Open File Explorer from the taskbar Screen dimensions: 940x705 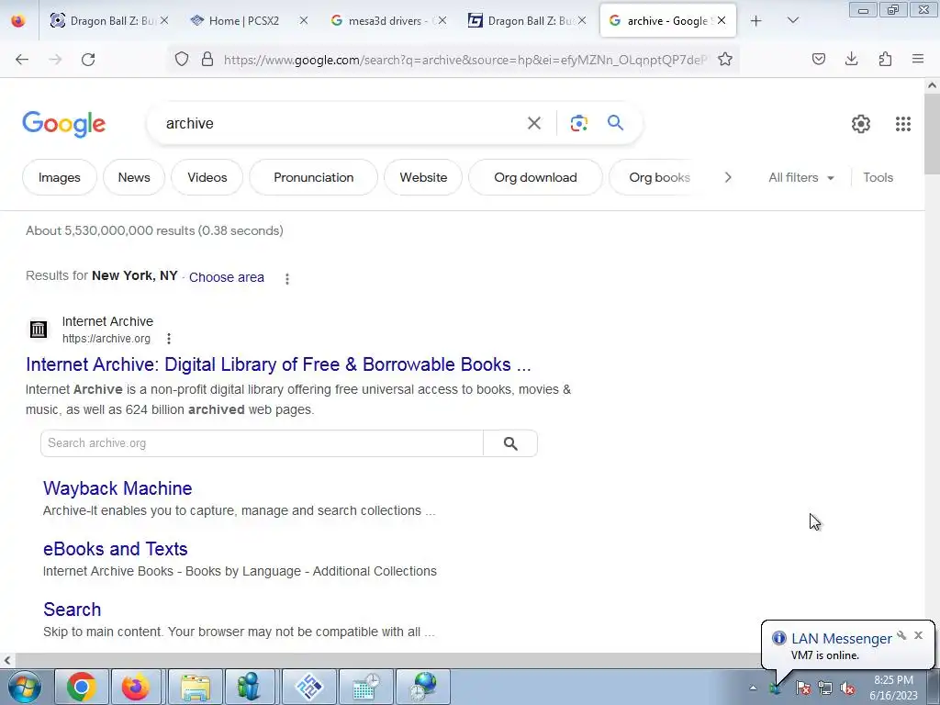196,687
